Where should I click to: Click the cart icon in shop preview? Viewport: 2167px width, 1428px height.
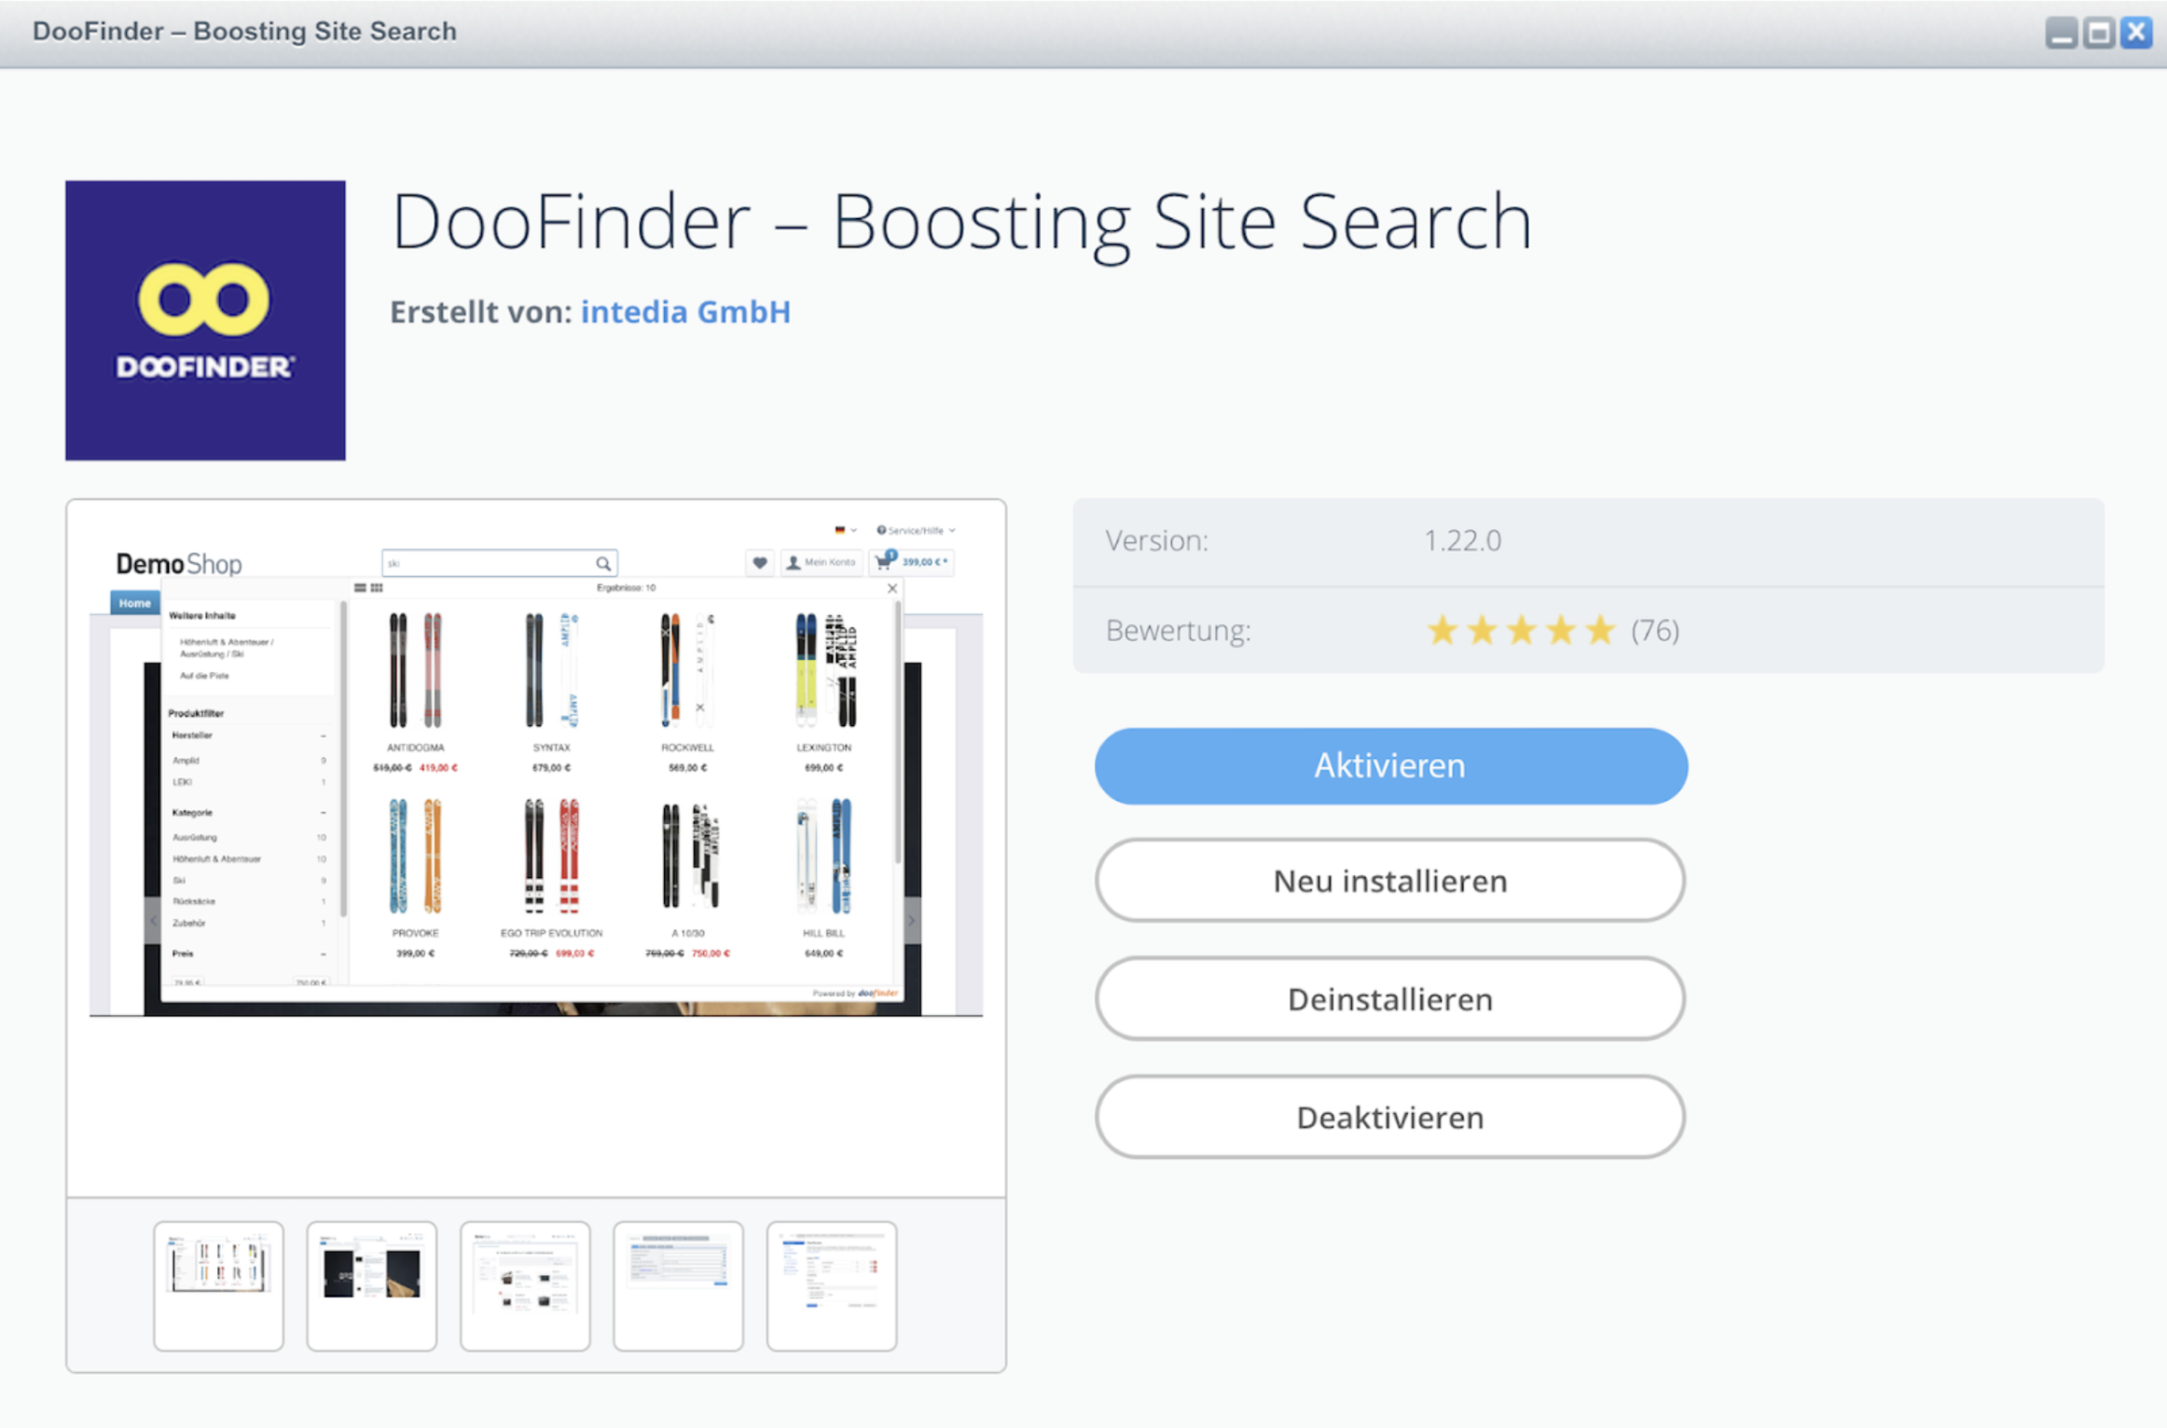click(883, 561)
